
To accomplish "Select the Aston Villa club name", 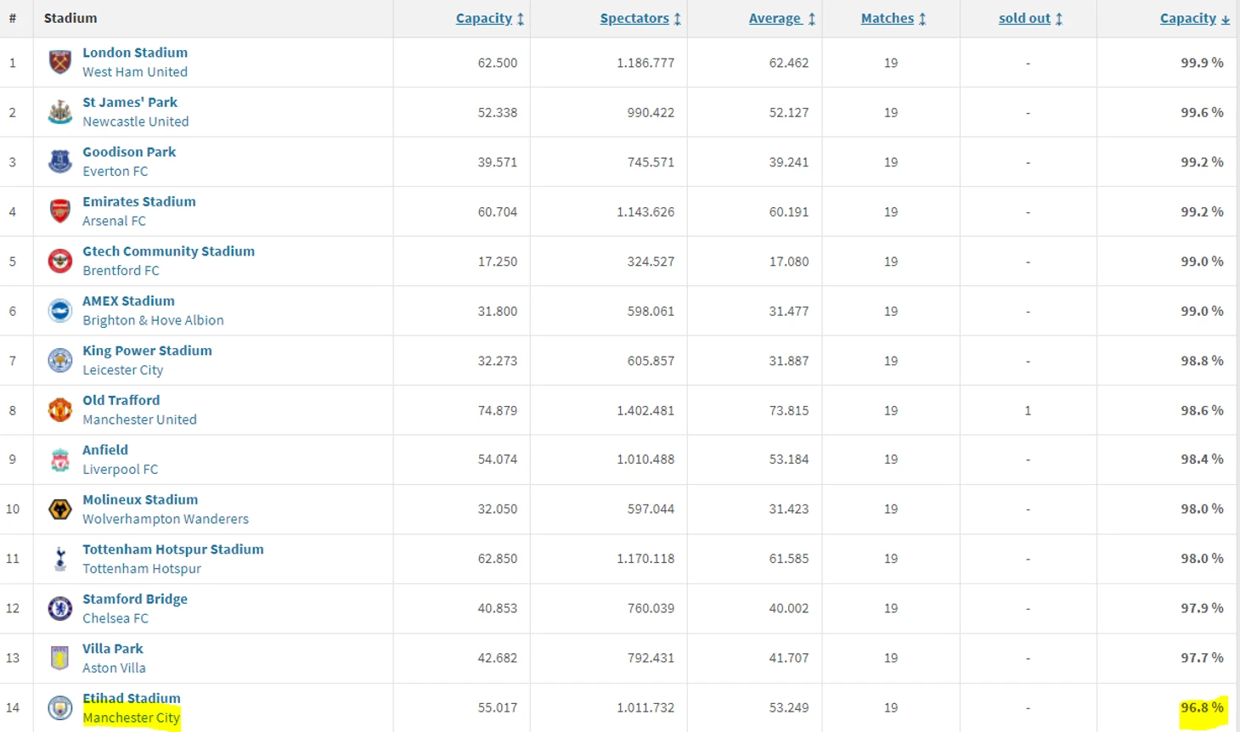I will [x=114, y=668].
